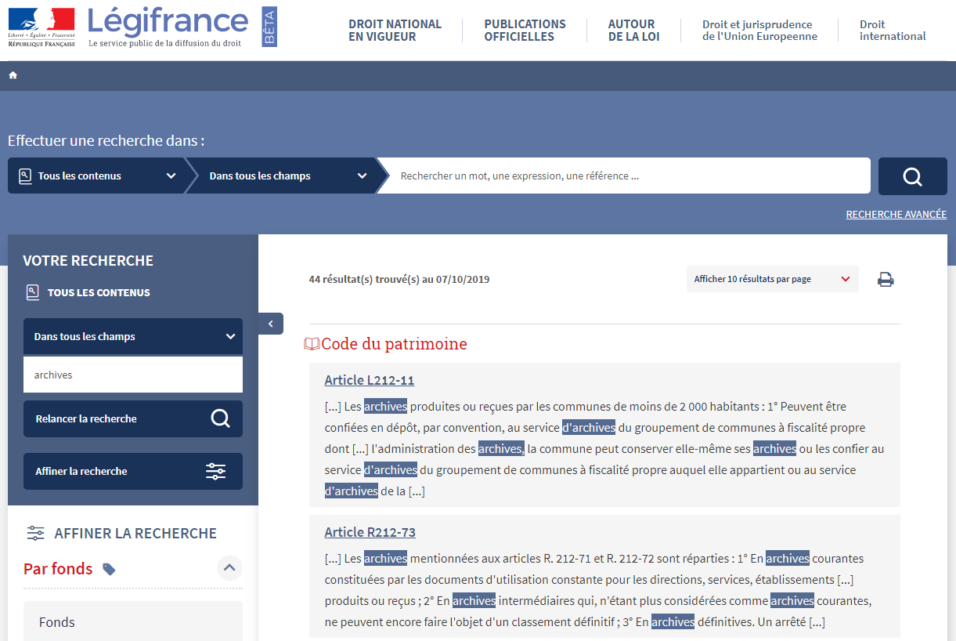Click the Affiner la recherche button

coord(133,472)
